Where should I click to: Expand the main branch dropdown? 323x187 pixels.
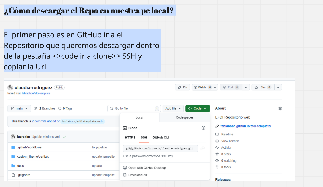(19, 108)
